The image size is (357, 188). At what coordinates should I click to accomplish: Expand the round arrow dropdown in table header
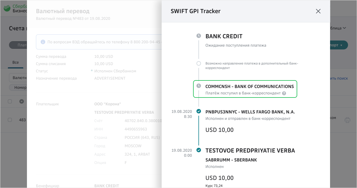coord(22,101)
